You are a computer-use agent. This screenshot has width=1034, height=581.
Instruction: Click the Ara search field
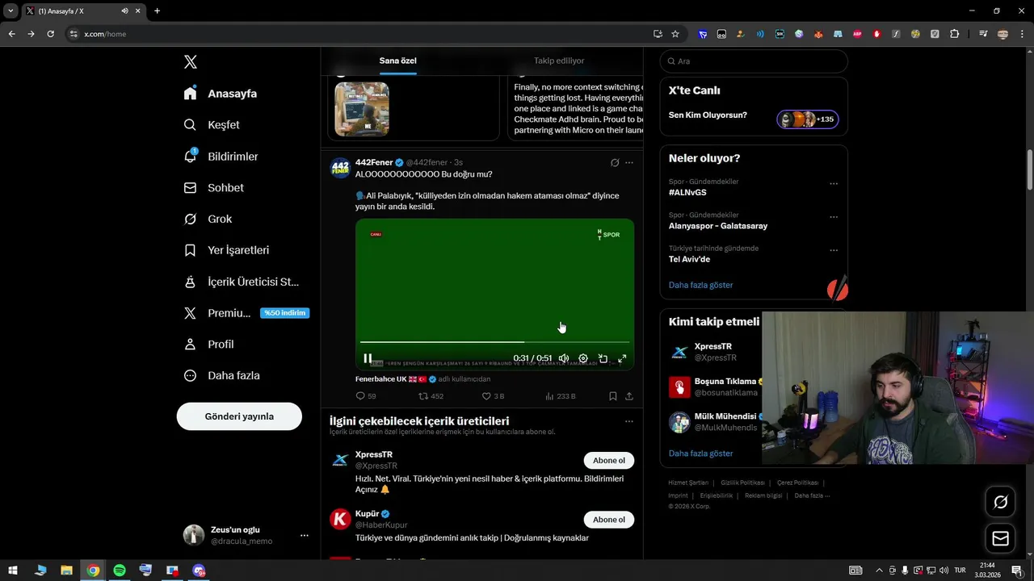pos(754,61)
